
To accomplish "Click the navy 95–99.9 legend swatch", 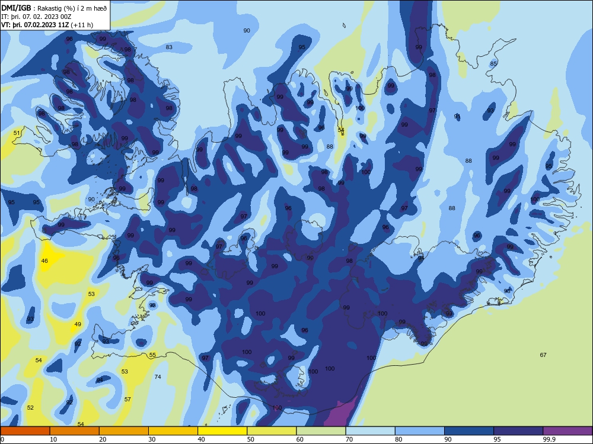I will pyautogui.click(x=518, y=431).
